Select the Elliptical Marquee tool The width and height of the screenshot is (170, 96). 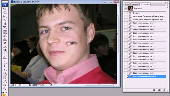5,13
